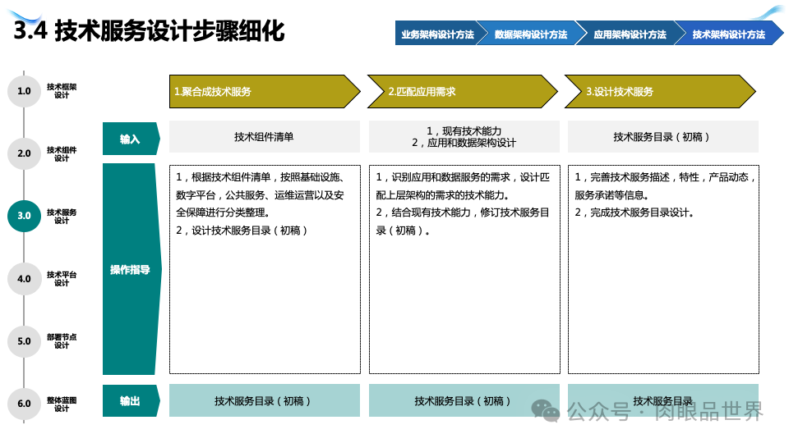Select the 整体蓝图设计 step label

click(62, 404)
